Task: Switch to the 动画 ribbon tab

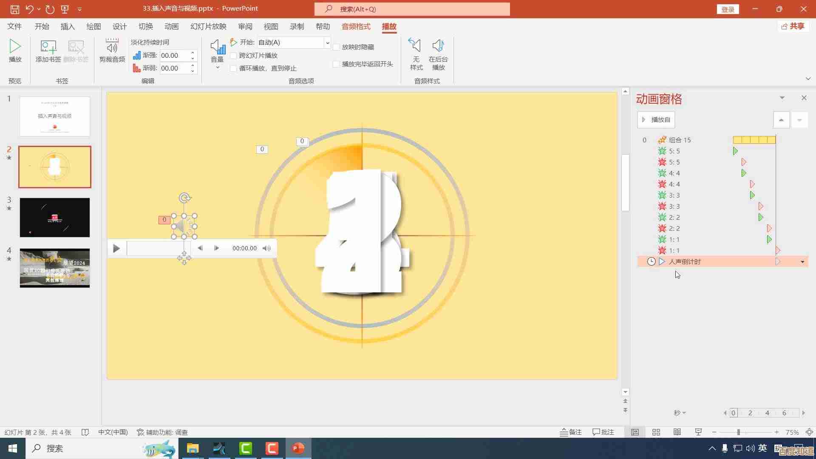Action: pyautogui.click(x=171, y=26)
